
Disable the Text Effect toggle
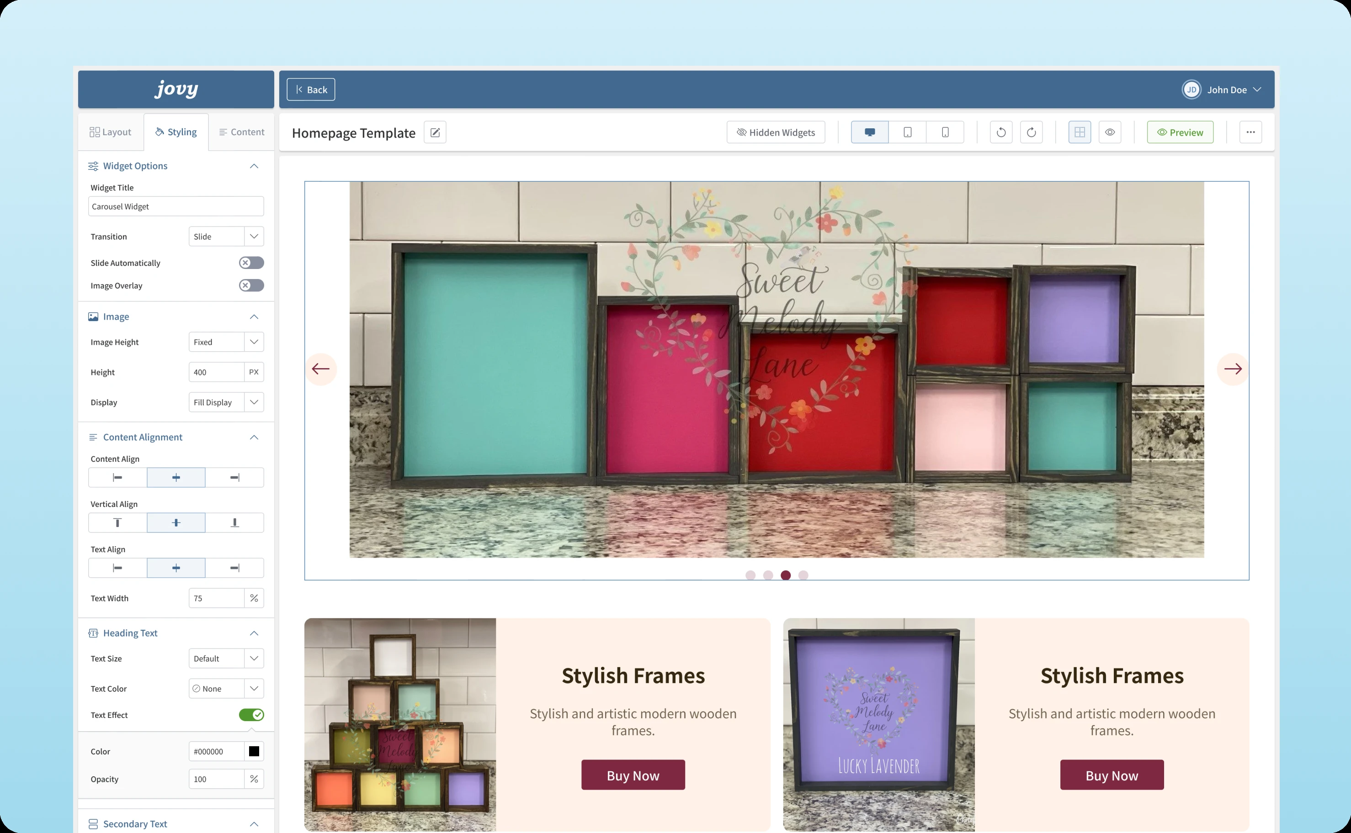(251, 715)
